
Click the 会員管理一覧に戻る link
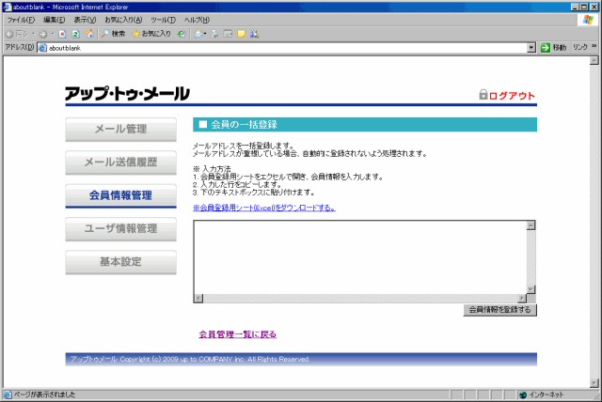coord(238,334)
